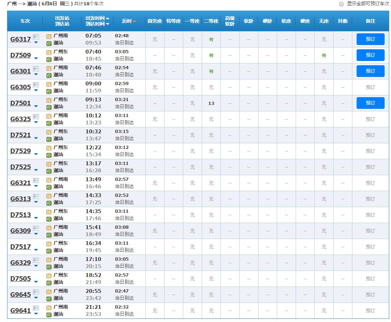Click the orange 始 icon in the D7525 row

(49, 164)
